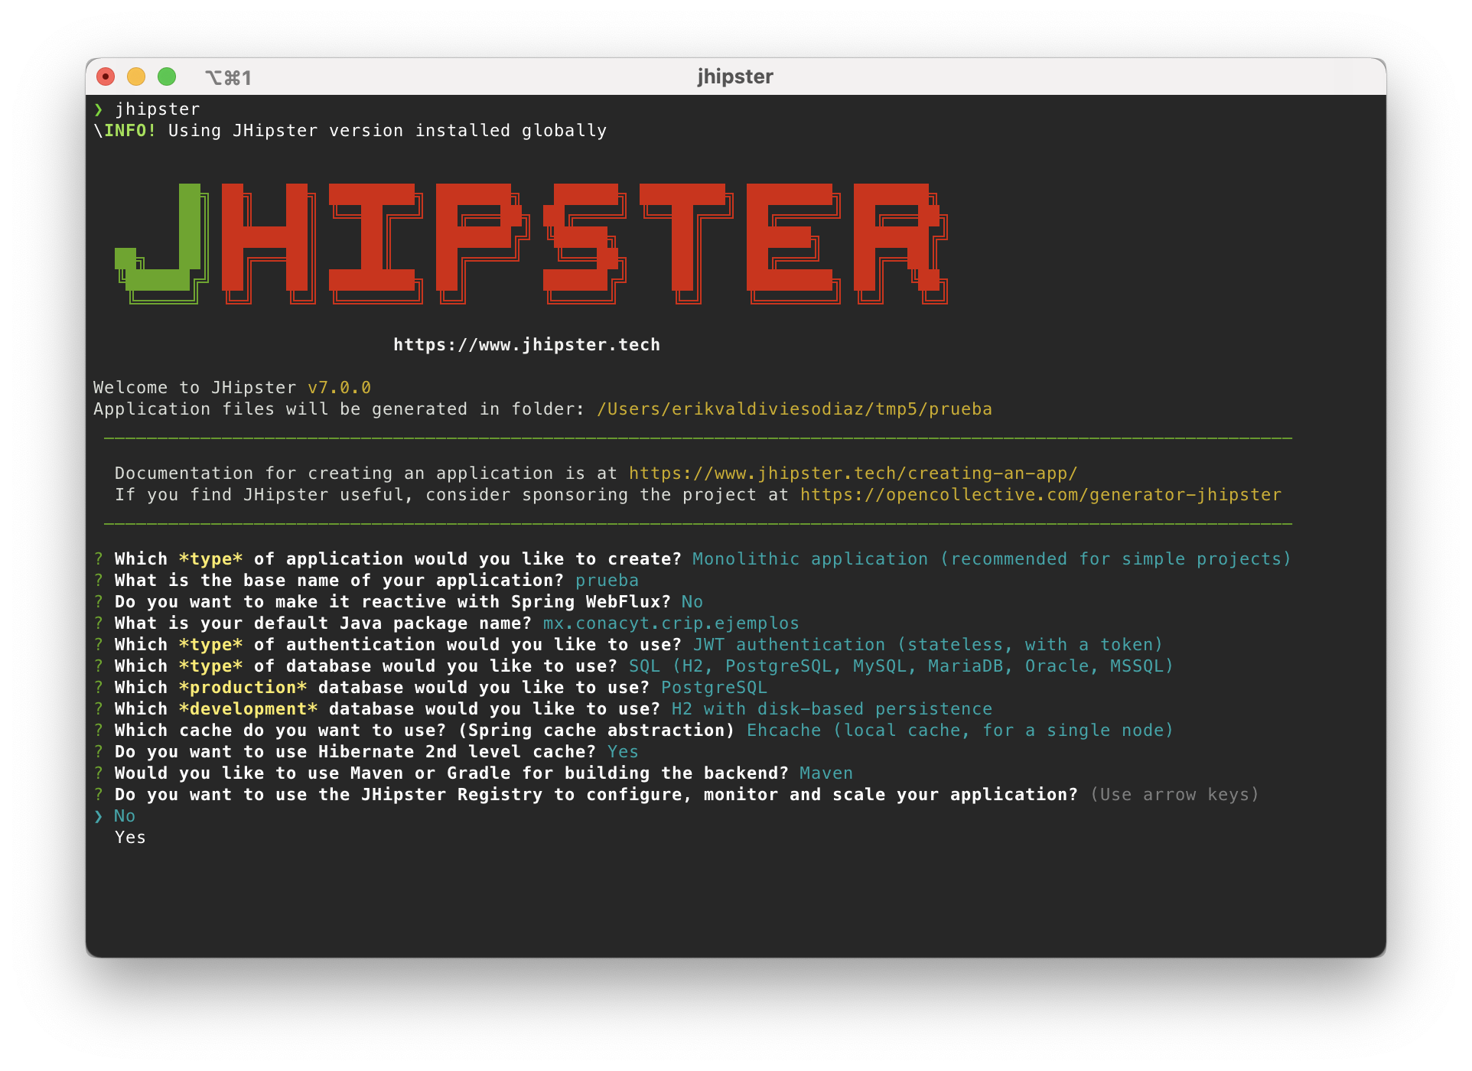Click the ⌥⌘1 shortcut indicator in the title bar
This screenshot has width=1472, height=1071.
click(x=228, y=77)
